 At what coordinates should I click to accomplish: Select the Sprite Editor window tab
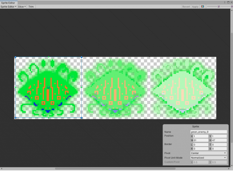[x=8, y=3]
